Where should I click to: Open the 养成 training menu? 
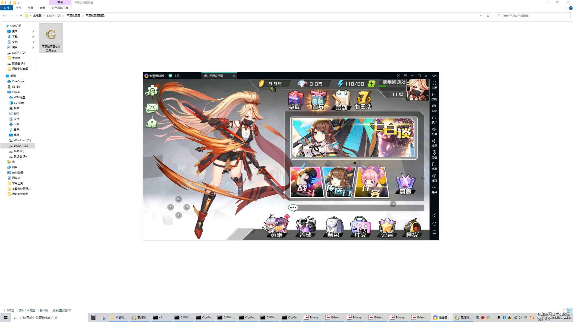(x=306, y=227)
